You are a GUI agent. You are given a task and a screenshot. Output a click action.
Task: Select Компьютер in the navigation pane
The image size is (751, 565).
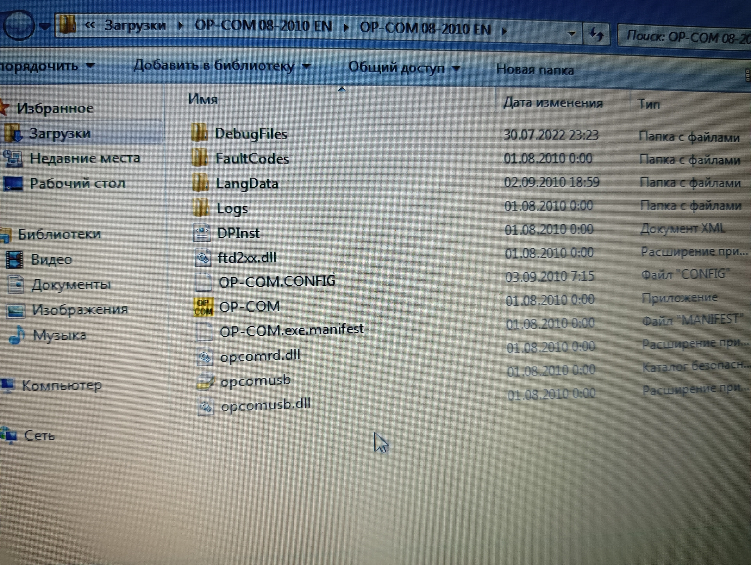61,386
